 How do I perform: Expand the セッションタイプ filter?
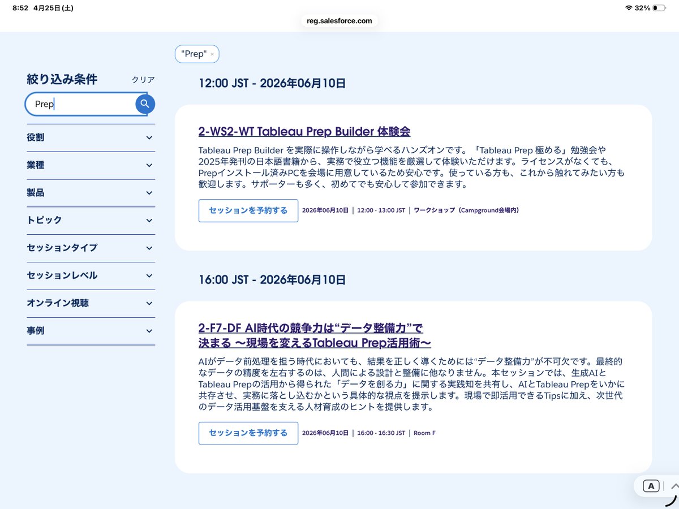tap(91, 248)
